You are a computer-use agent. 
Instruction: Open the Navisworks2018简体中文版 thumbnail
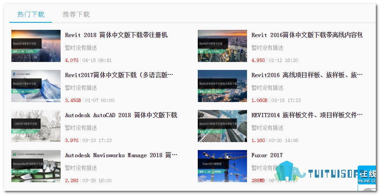coord(36,166)
